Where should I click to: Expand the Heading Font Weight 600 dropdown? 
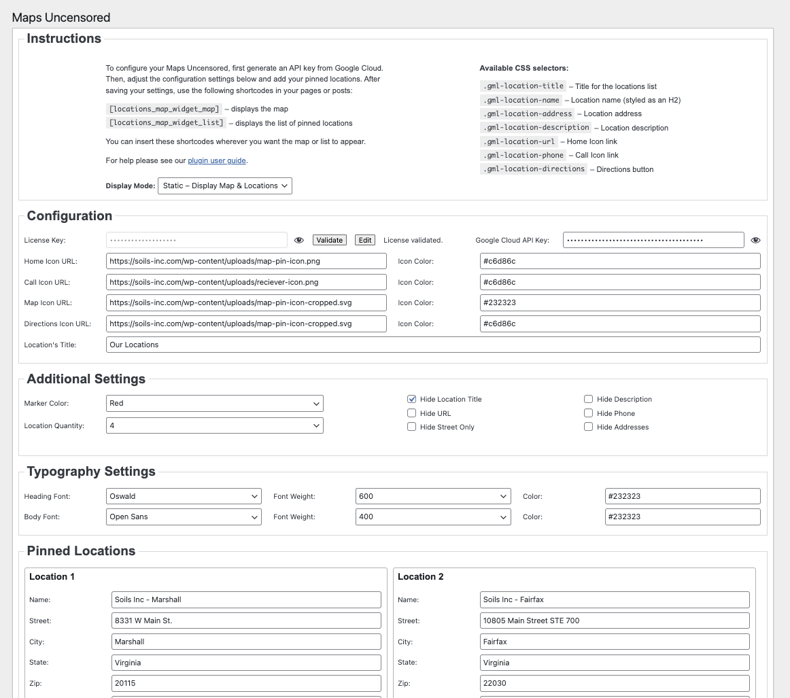coord(433,496)
